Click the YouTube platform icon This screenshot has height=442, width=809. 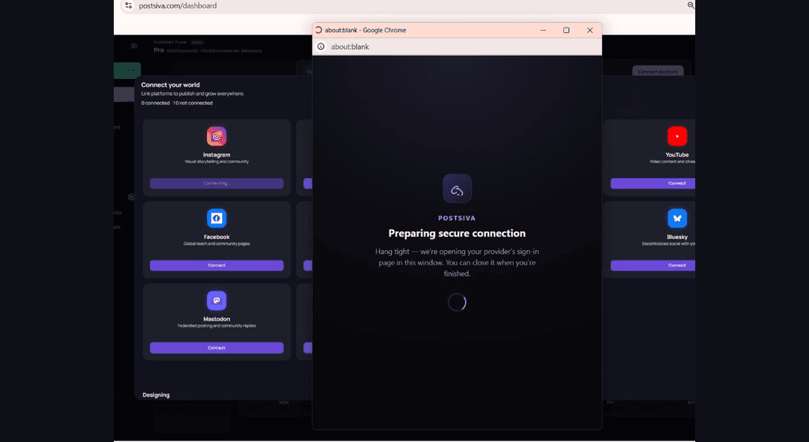pos(677,137)
